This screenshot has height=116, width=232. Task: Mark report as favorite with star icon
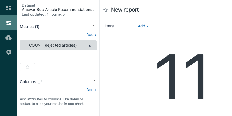click(x=105, y=10)
